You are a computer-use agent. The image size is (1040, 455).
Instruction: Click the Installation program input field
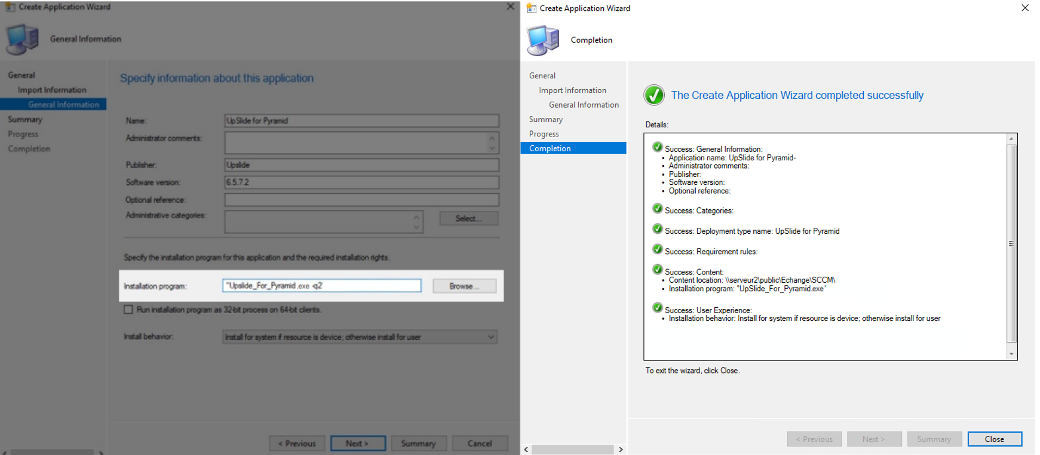coord(321,285)
